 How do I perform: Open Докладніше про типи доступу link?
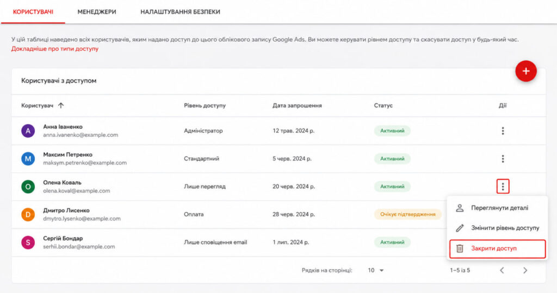(x=55, y=49)
